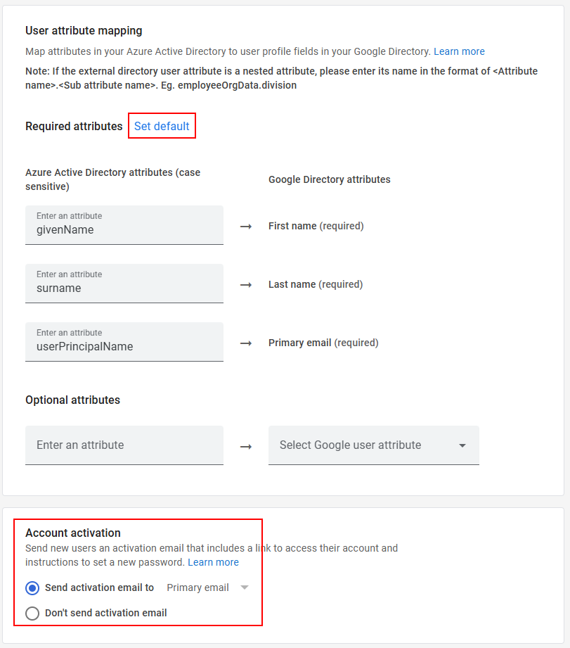The height and width of the screenshot is (648, 570).
Task: Click the Account activation heading
Action: [73, 533]
